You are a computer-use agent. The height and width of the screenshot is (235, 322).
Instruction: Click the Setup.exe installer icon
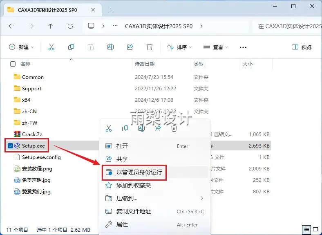[x=17, y=145]
